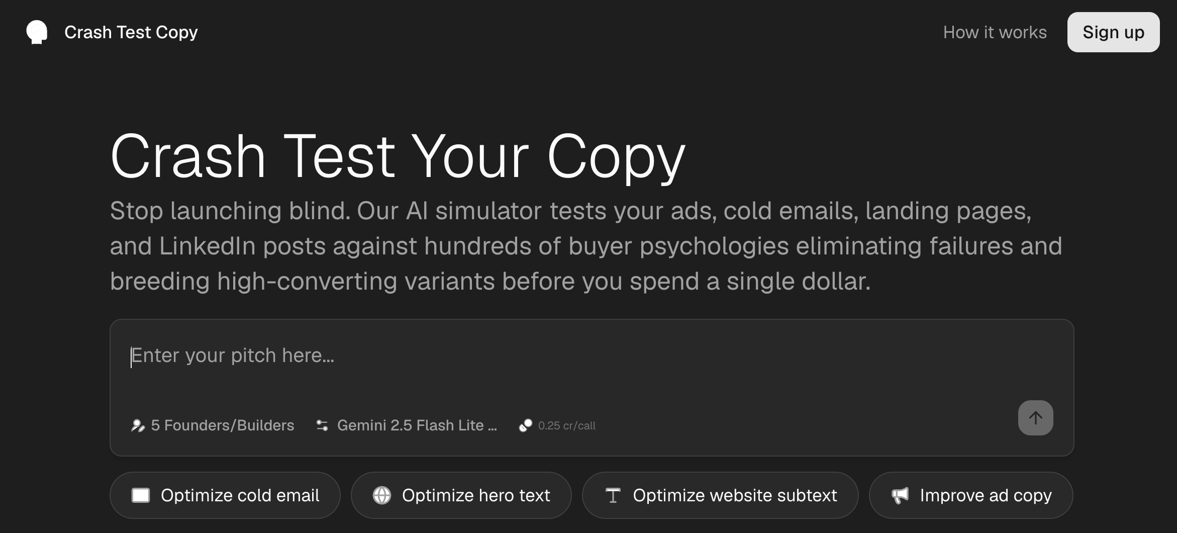Image resolution: width=1177 pixels, height=533 pixels.
Task: Click the 0.25 cr/call cost label
Action: click(566, 426)
